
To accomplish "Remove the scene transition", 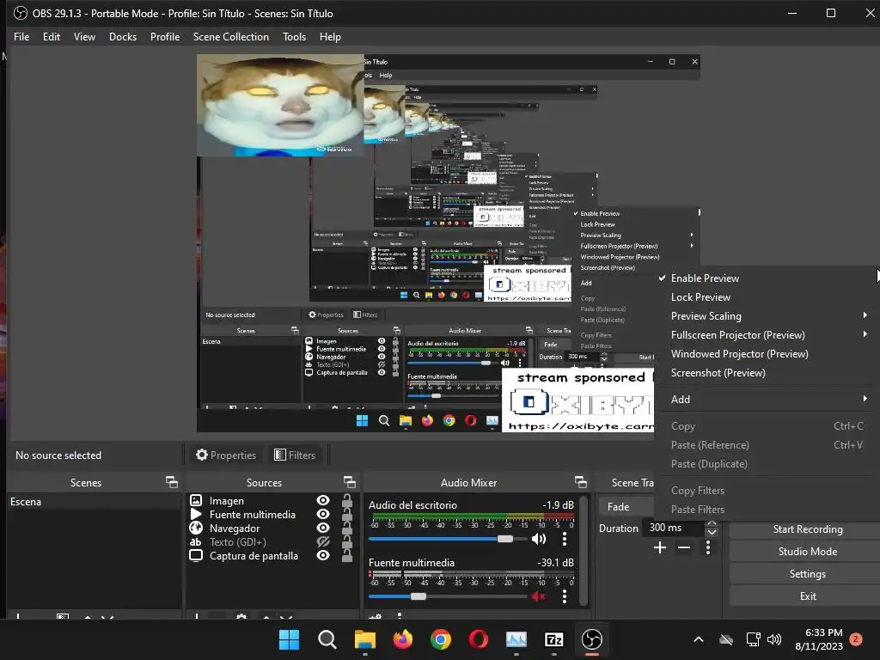I will click(683, 547).
